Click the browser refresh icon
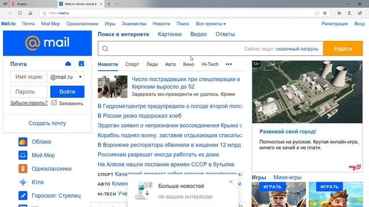This screenshot has width=369, height=207. coord(20,13)
